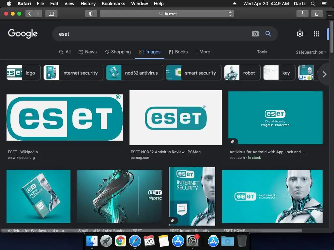
Task: Click the Safari compass Dock icon
Action: (x=135, y=241)
